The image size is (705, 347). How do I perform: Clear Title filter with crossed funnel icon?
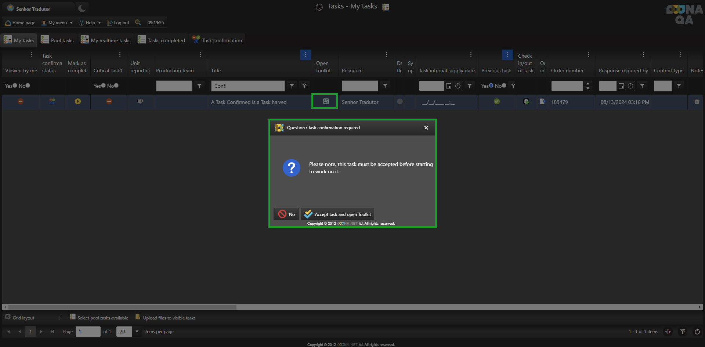point(304,86)
